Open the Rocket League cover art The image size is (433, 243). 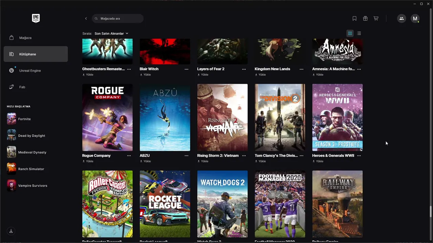point(165,204)
